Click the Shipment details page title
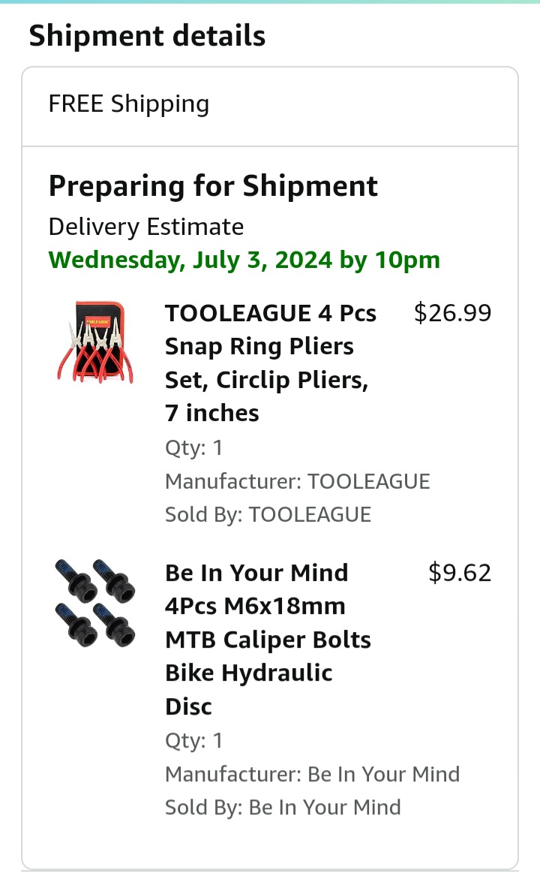Screen dimensions: 540x888 point(147,35)
